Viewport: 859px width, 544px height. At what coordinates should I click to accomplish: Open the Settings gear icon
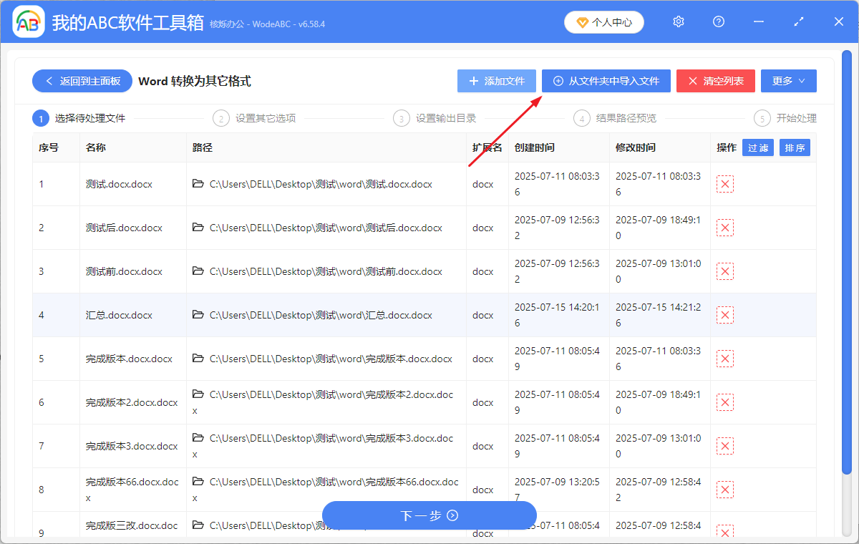(x=678, y=21)
